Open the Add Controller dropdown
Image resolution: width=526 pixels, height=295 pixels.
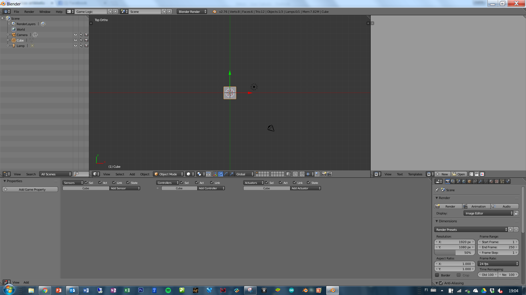click(211, 188)
